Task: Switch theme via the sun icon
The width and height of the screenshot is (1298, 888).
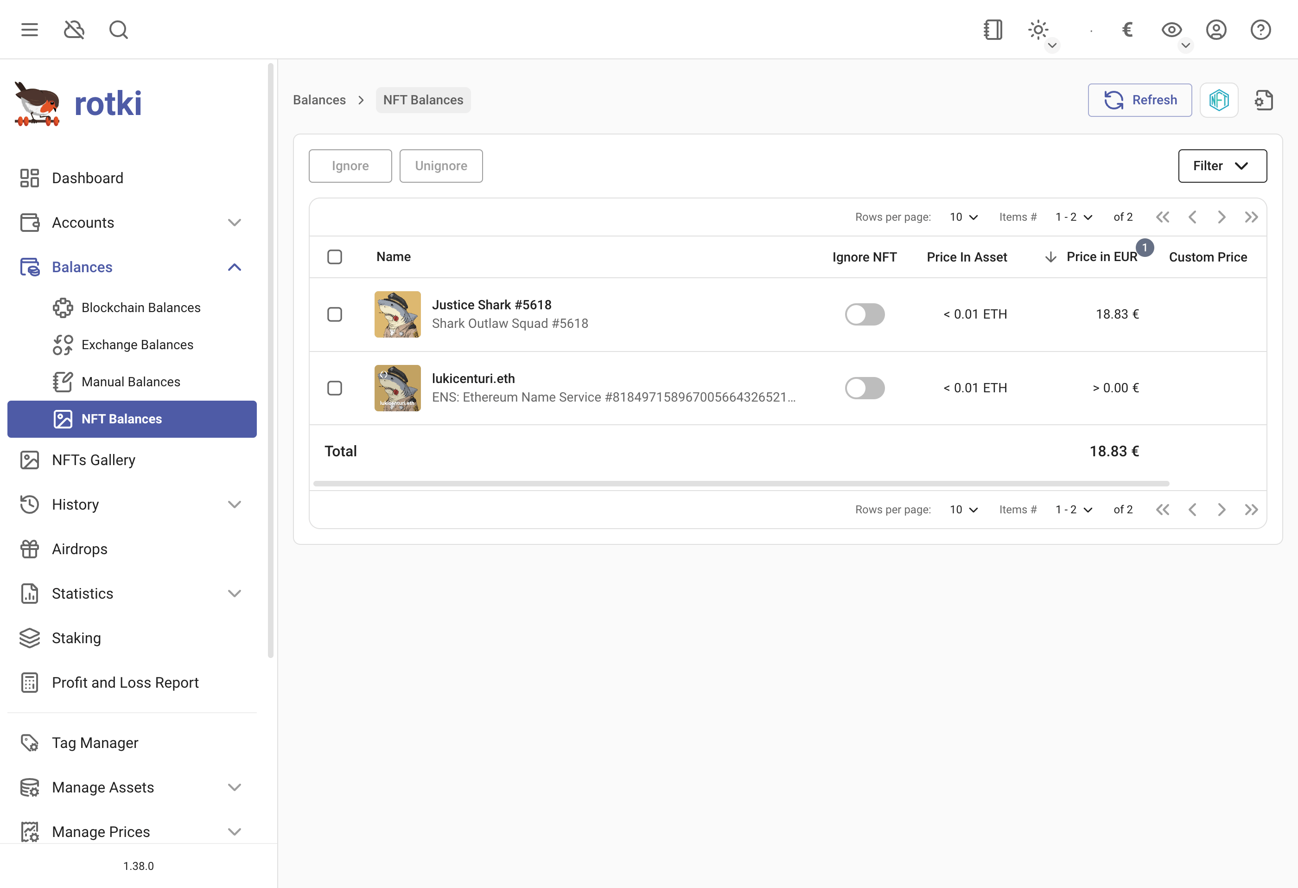Action: click(x=1038, y=30)
